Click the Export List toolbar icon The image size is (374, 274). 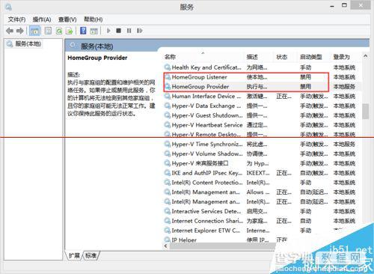tap(69, 31)
